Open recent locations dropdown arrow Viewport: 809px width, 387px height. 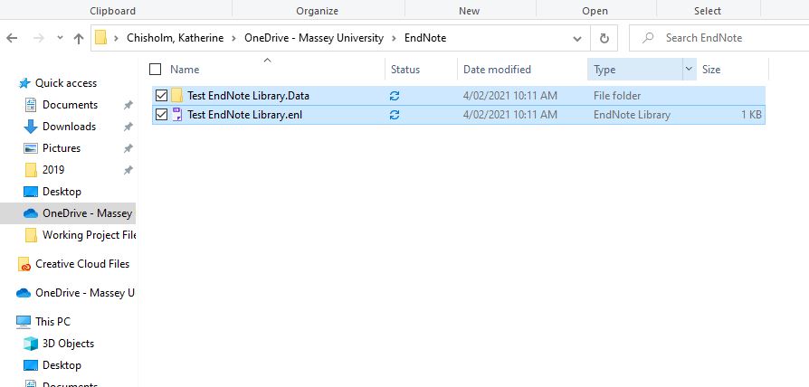(60, 38)
